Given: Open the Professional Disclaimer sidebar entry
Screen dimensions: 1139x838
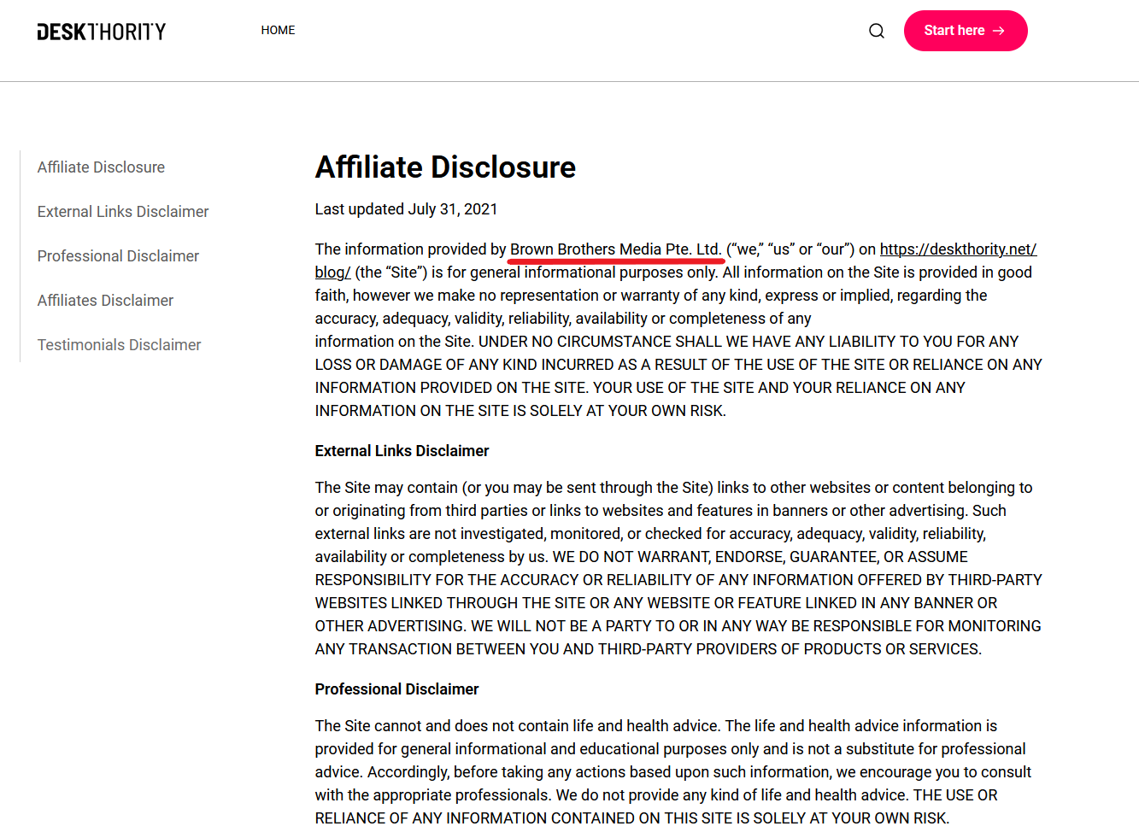Looking at the screenshot, I should [x=118, y=256].
